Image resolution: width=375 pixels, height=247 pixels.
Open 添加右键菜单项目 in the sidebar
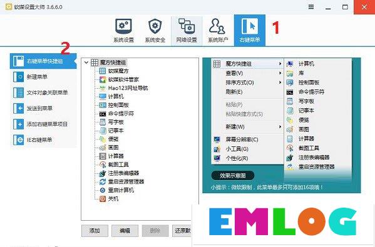43,124
